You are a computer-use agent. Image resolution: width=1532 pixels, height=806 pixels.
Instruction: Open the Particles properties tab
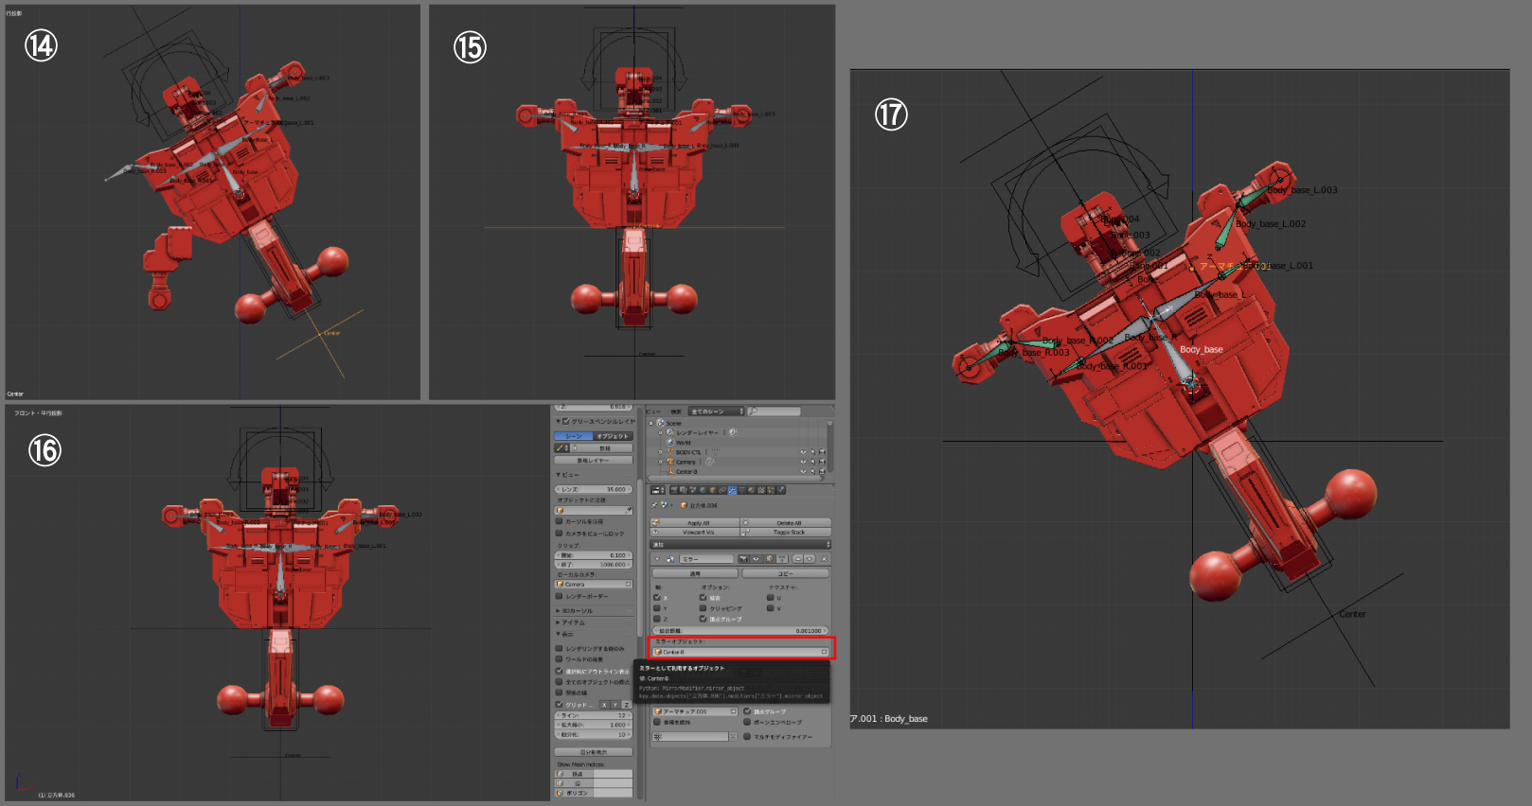[771, 490]
